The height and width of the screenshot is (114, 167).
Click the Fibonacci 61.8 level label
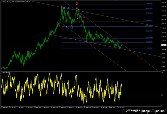point(149,21)
